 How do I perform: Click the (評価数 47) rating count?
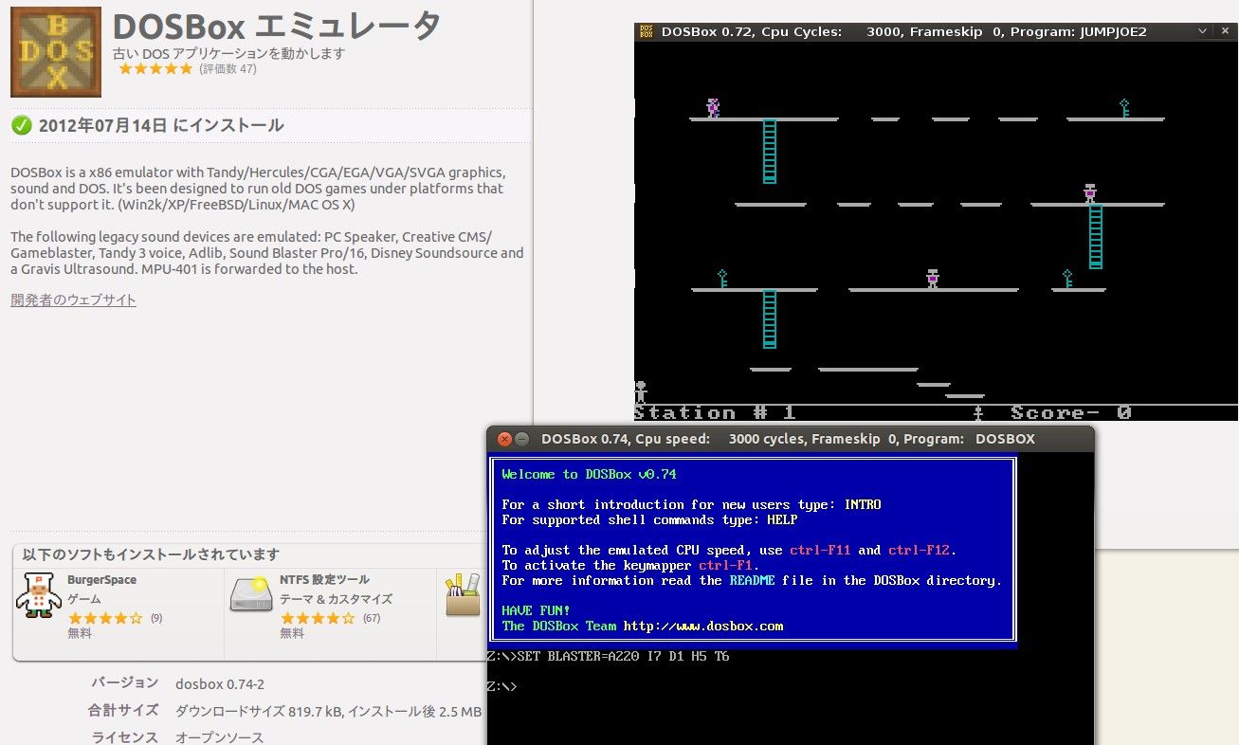[228, 69]
